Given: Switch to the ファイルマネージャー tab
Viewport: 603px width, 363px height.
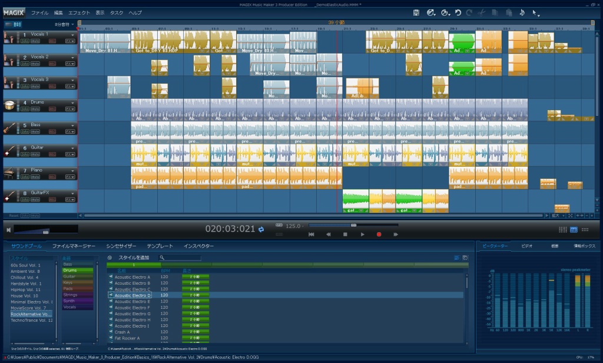Looking at the screenshot, I should tap(74, 246).
